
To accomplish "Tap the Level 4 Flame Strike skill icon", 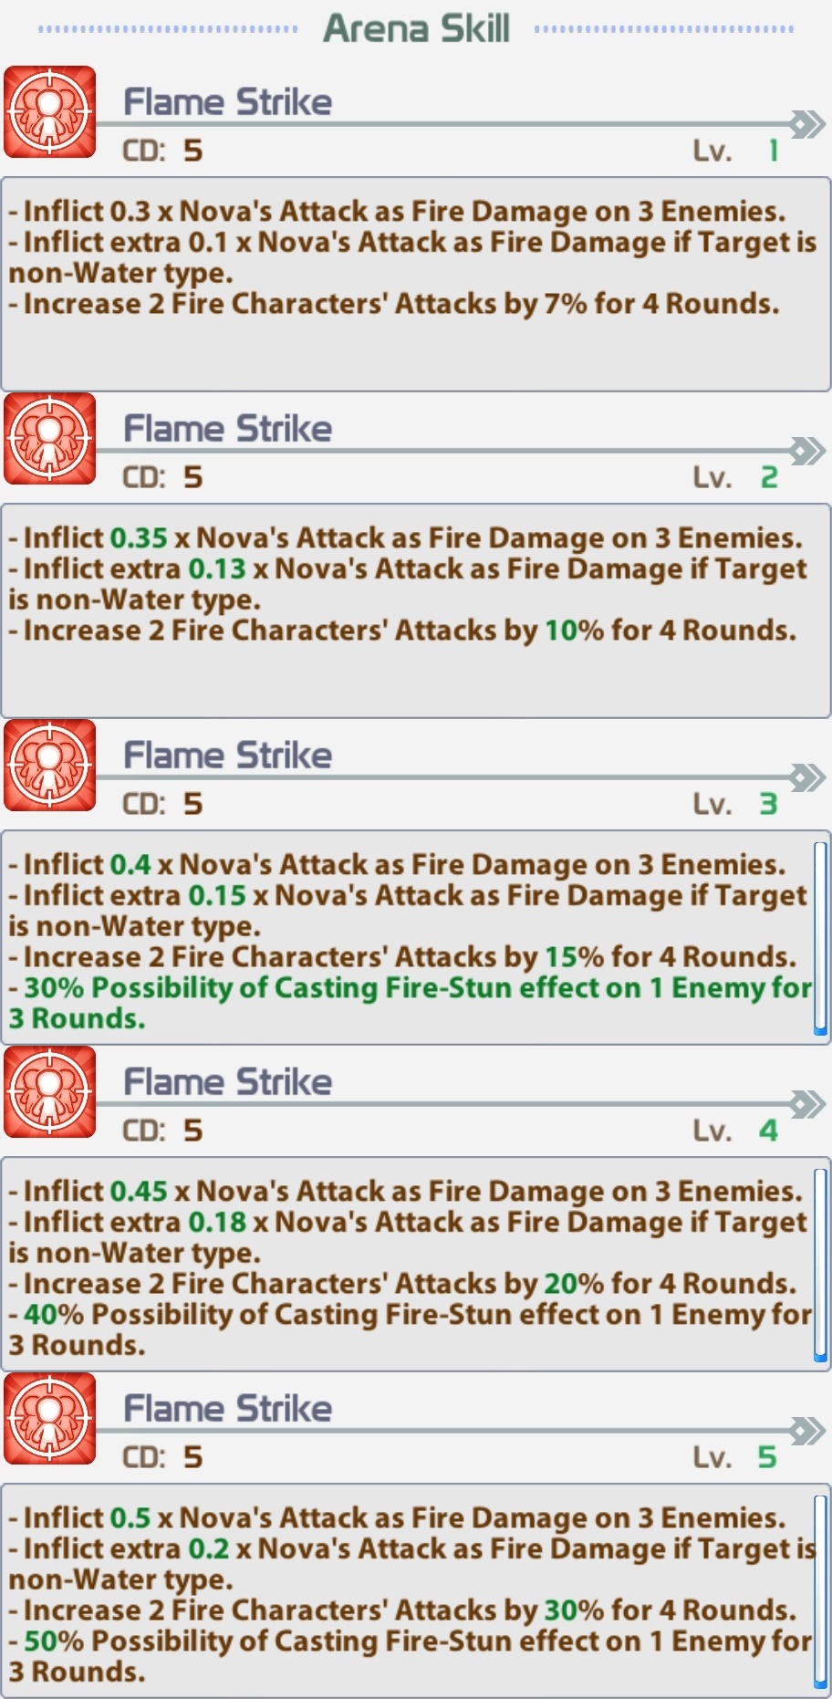I will click(50, 1091).
